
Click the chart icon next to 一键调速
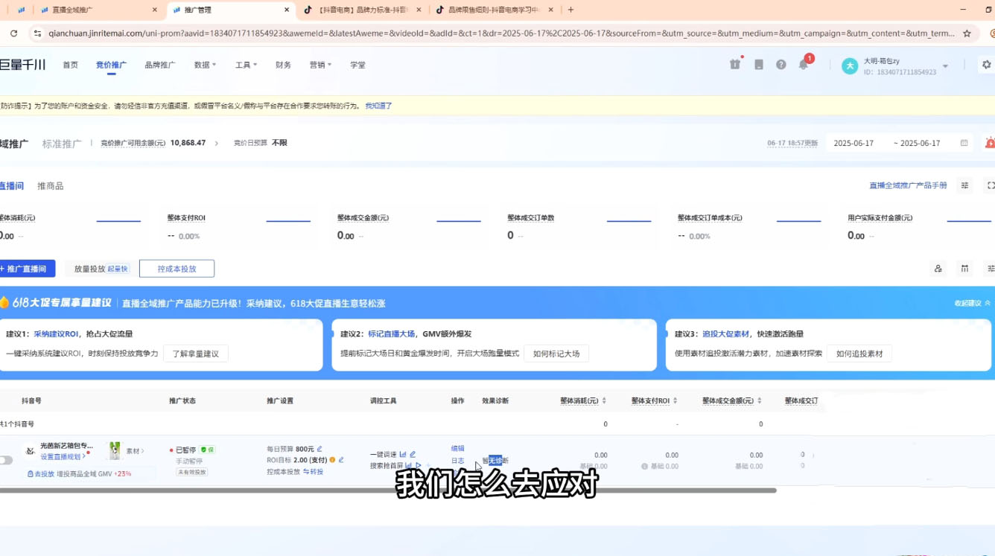coord(402,454)
